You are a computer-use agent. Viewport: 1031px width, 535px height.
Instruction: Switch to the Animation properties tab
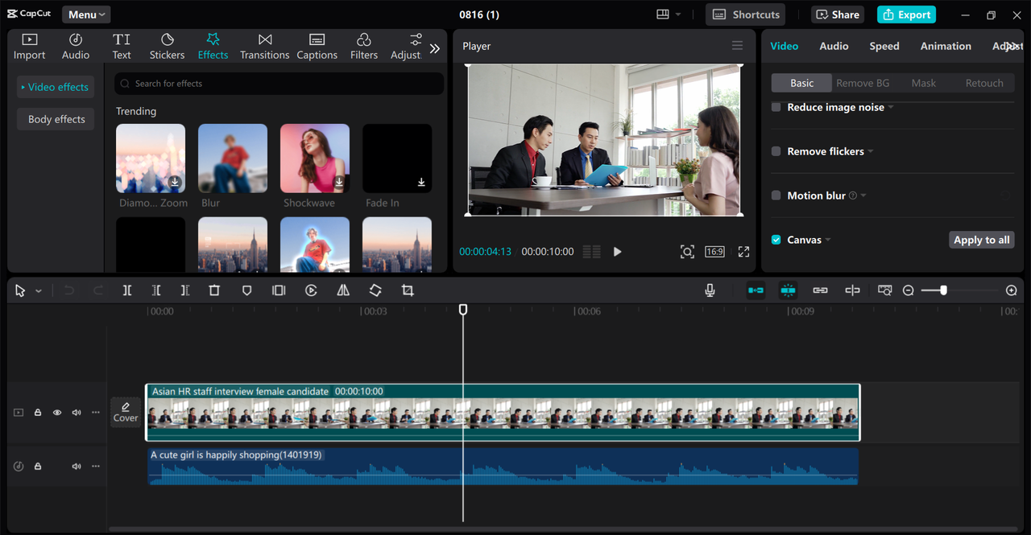click(946, 47)
